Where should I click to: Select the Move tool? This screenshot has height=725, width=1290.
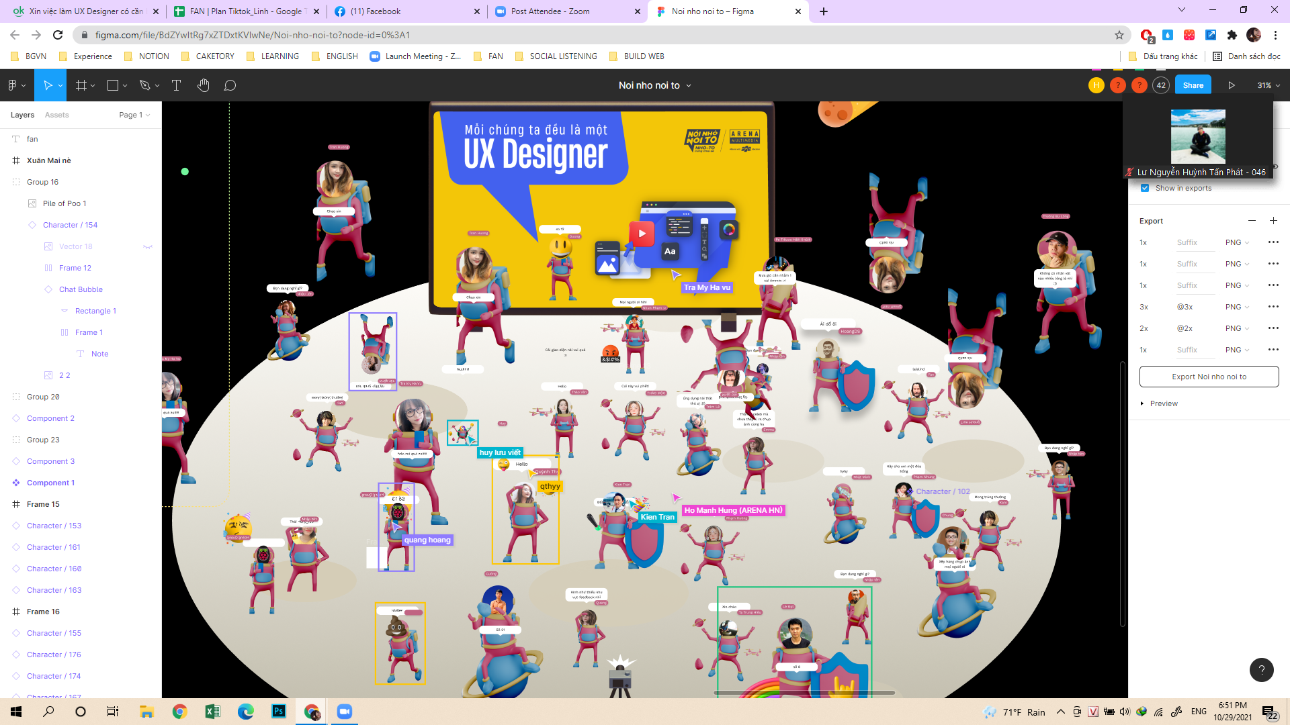click(47, 85)
